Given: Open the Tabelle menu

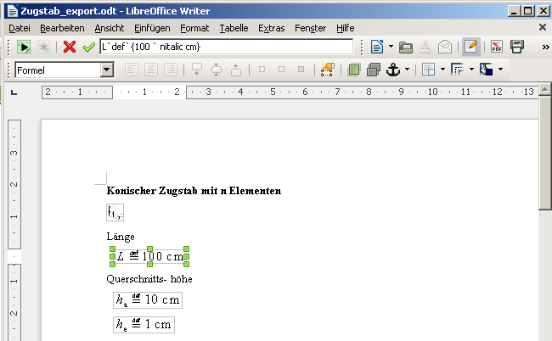Looking at the screenshot, I should click(x=234, y=28).
